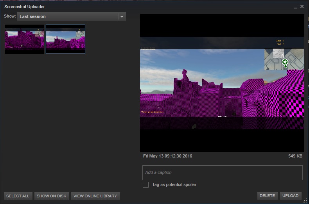Select the highlighted second screenshot thumbnail
Viewport: 309px width, 204px height.
point(65,39)
